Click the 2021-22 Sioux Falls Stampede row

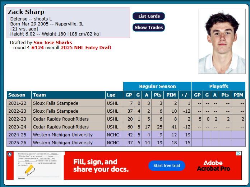tap(126, 103)
